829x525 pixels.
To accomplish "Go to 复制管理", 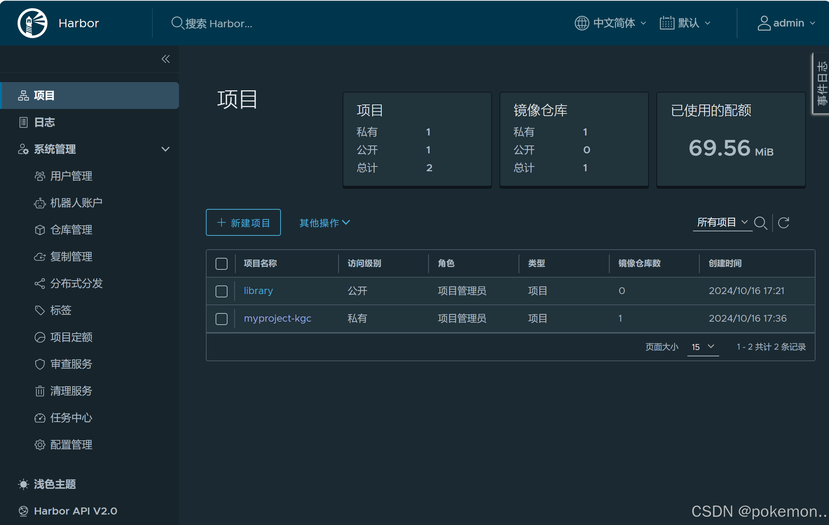I will coord(71,257).
